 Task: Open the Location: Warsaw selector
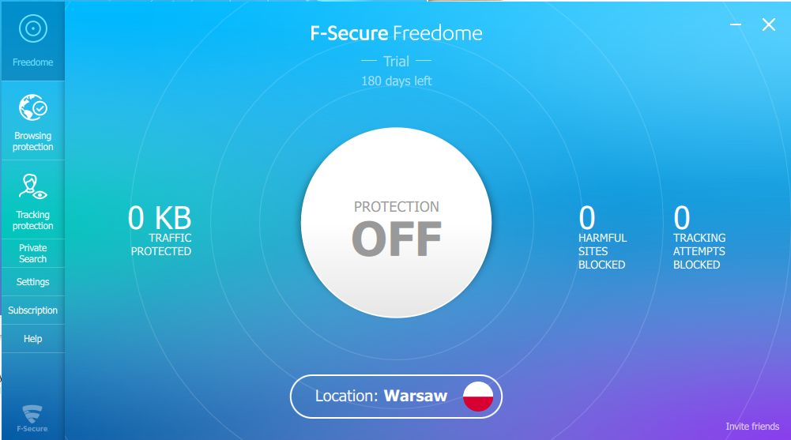381,396
